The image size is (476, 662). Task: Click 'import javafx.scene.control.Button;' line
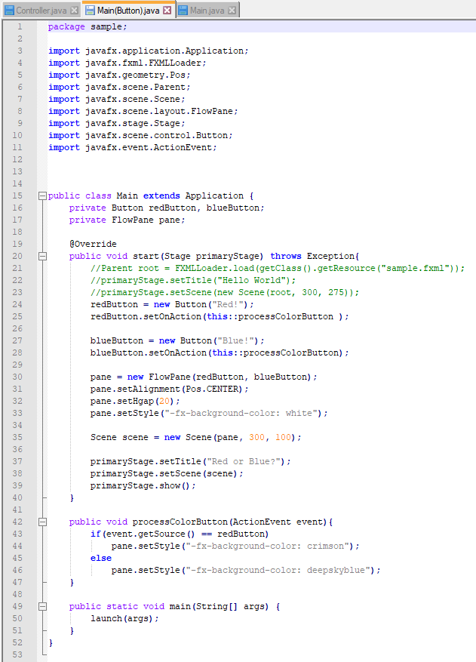(x=140, y=136)
